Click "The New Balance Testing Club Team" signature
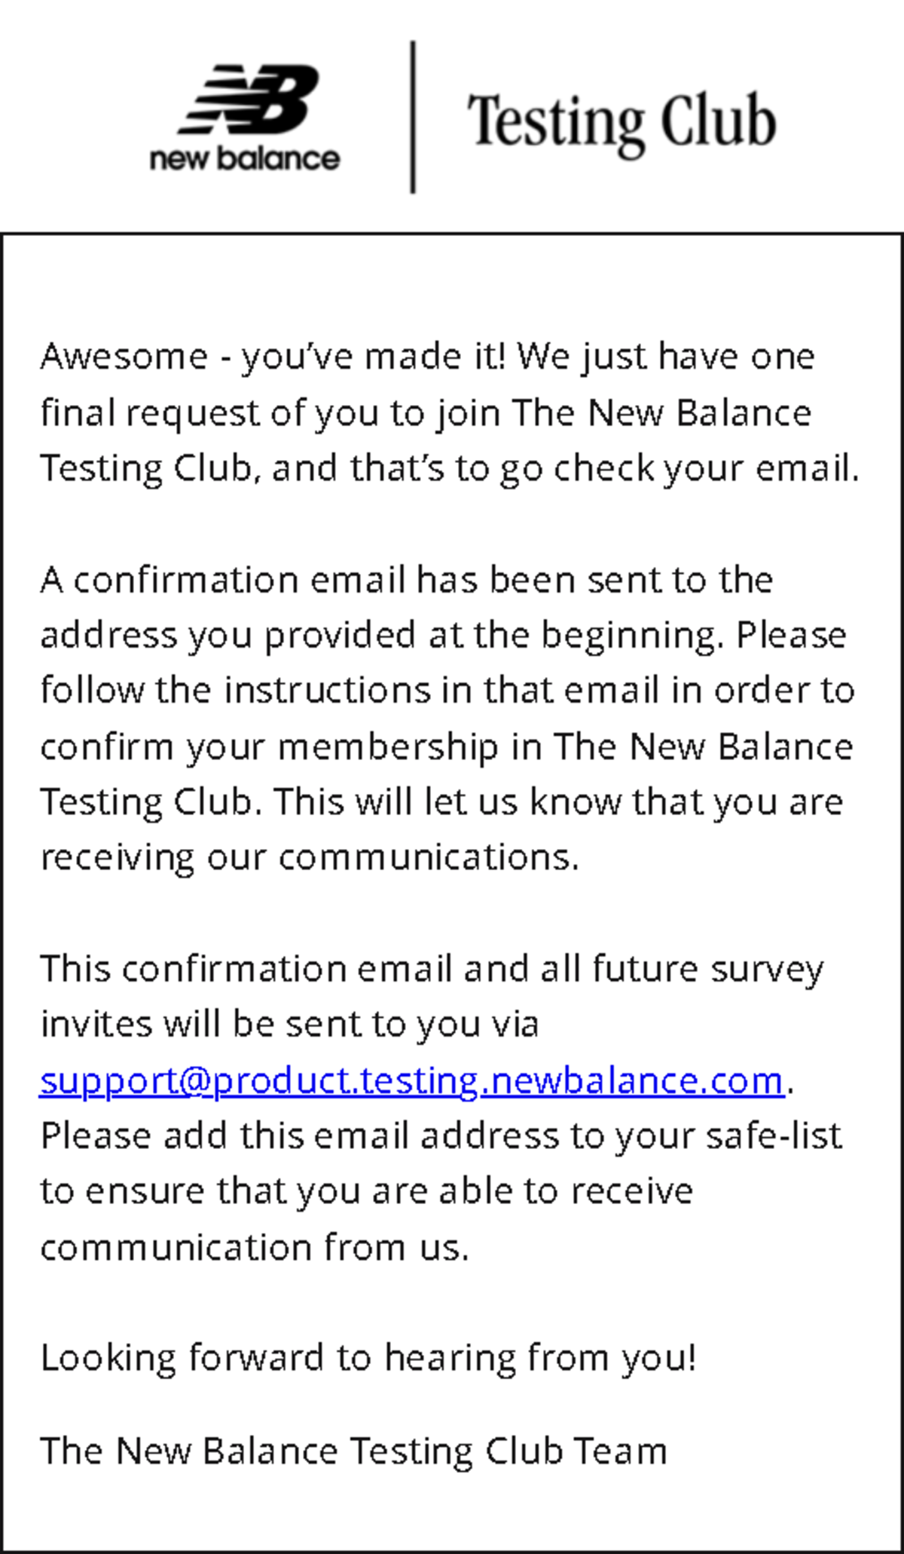Image resolution: width=904 pixels, height=1554 pixels. 353,1451
